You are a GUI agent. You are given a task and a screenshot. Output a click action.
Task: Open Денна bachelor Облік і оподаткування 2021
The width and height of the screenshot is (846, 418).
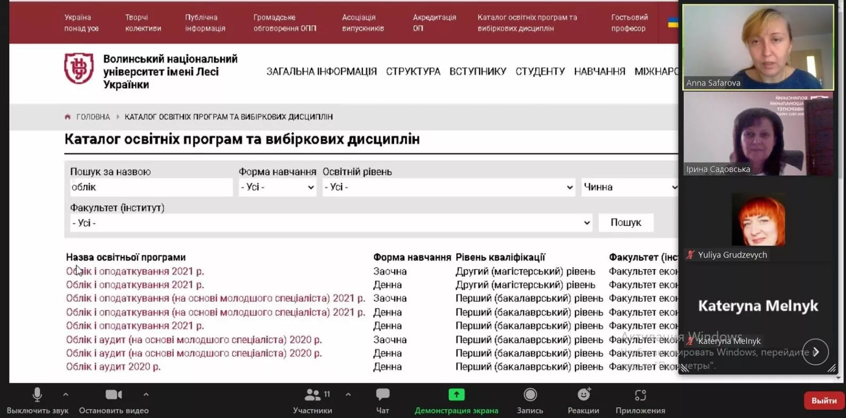pyautogui.click(x=135, y=325)
